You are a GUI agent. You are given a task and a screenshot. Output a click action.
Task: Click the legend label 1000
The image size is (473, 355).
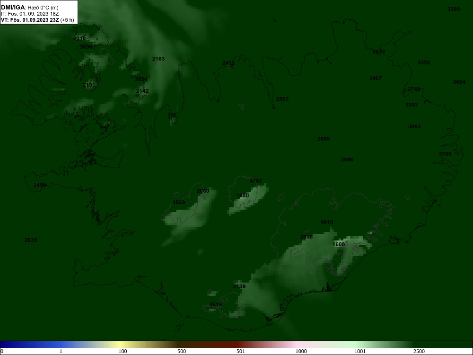pyautogui.click(x=301, y=351)
